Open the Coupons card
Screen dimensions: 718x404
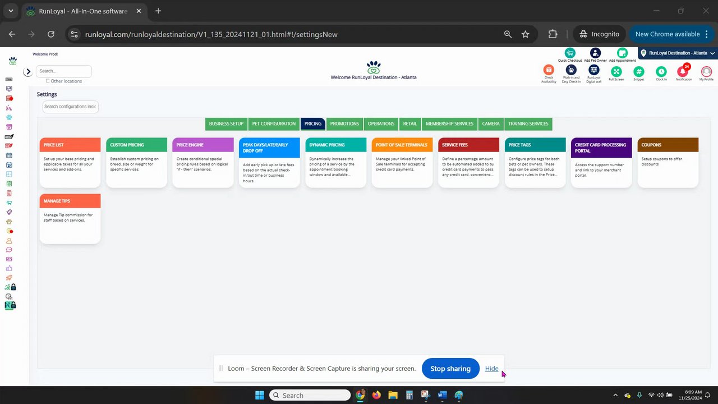[x=668, y=163]
